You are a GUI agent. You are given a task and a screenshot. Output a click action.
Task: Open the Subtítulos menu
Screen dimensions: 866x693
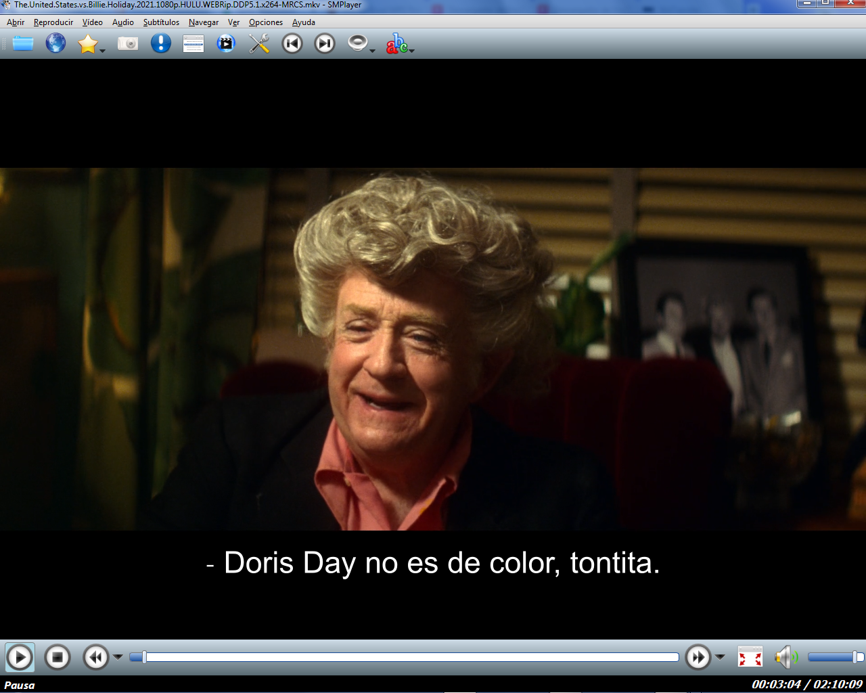pos(161,22)
